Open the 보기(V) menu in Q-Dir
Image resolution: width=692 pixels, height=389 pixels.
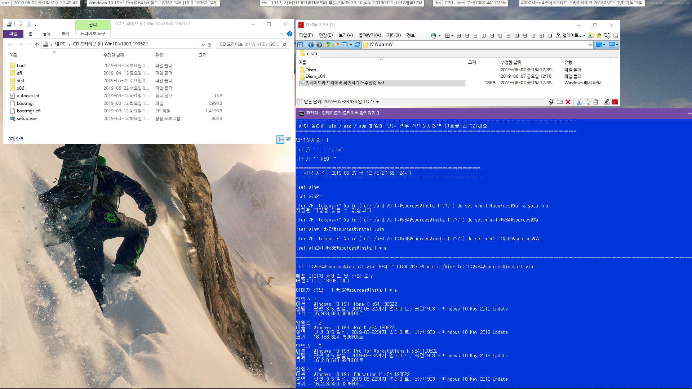coord(346,35)
